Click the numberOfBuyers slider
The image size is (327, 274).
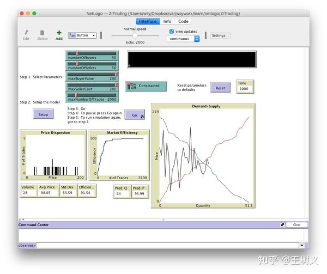click(92, 56)
